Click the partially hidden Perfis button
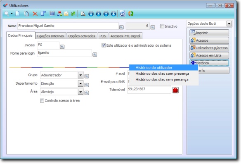 (214, 71)
